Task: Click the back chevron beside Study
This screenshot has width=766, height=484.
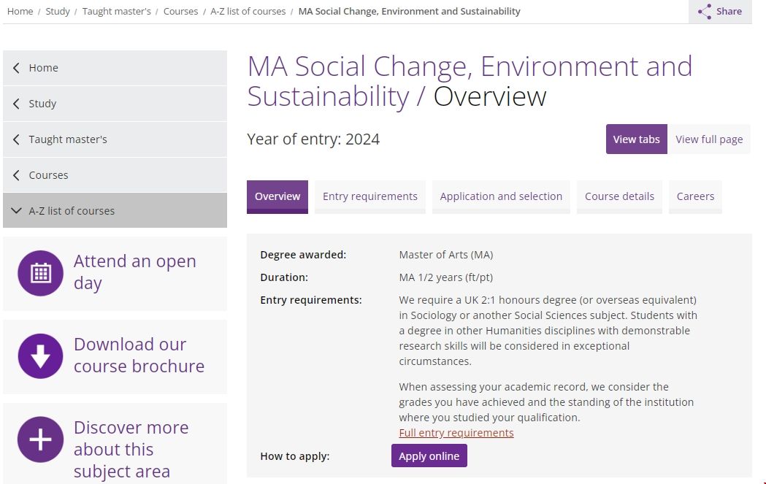Action: click(17, 104)
